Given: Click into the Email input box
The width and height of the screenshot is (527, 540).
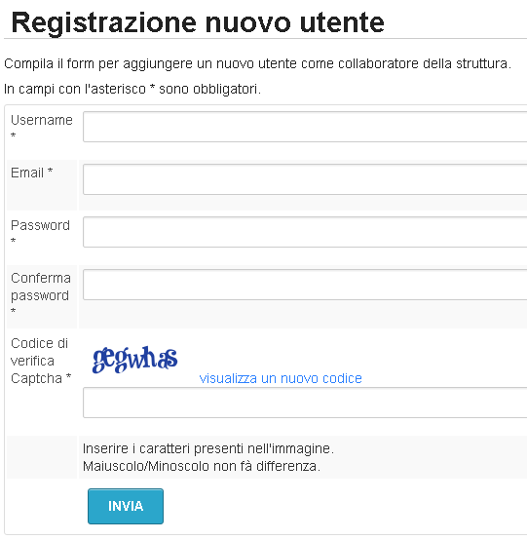Looking at the screenshot, I should coord(305,179).
